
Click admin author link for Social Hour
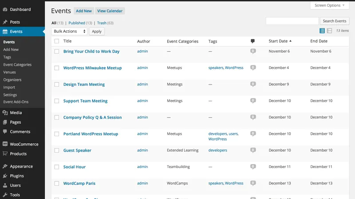(x=142, y=167)
